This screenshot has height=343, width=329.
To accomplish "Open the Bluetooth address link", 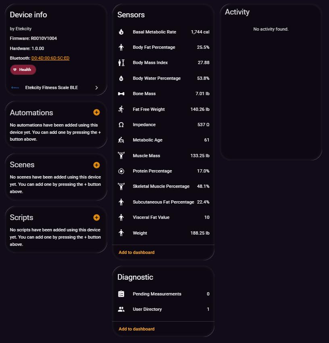I will point(50,58).
